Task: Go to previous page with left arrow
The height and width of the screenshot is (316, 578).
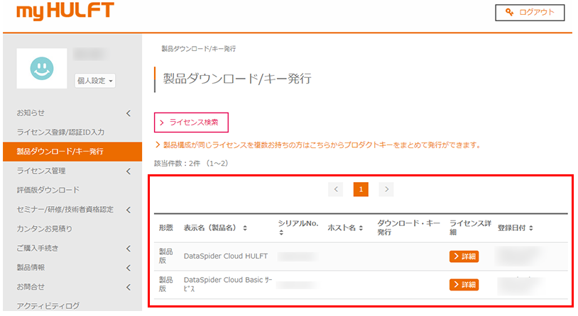Action: click(337, 189)
